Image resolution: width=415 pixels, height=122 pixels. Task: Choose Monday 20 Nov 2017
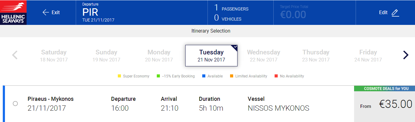(x=159, y=56)
